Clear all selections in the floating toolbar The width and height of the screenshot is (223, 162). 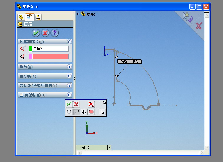[x=91, y=104]
